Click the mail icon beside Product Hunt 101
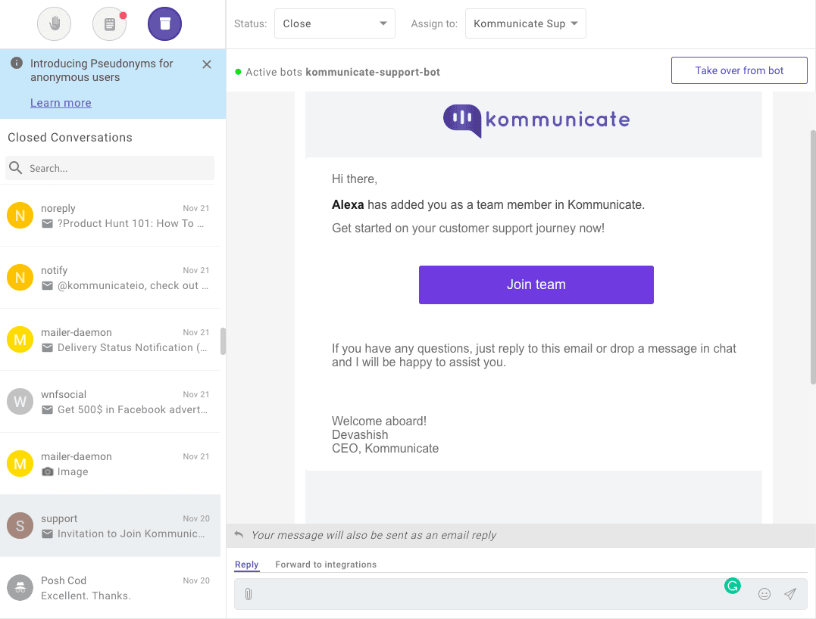Image resolution: width=816 pixels, height=619 pixels. (x=48, y=223)
